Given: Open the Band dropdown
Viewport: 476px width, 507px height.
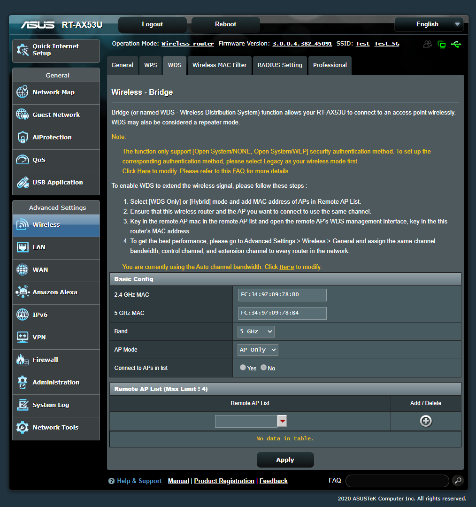Looking at the screenshot, I should 255,331.
